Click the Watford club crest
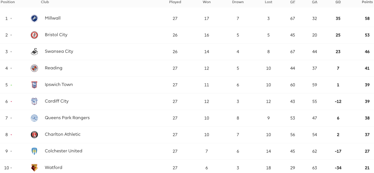This screenshot has height=173, width=374. coord(34,168)
